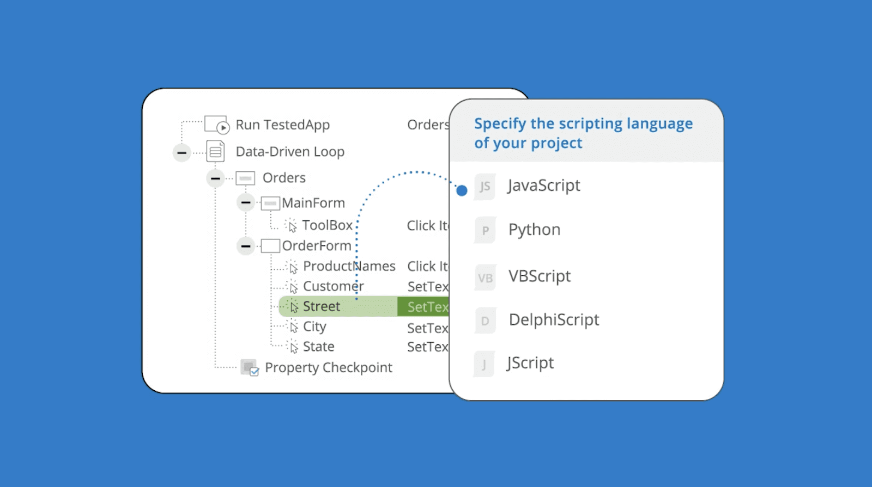Click the Data-Driven Loop document icon
Image resolution: width=872 pixels, height=487 pixels.
(216, 151)
